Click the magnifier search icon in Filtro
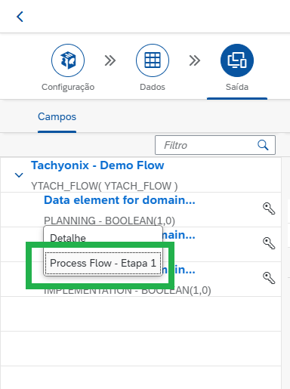 coord(263,145)
